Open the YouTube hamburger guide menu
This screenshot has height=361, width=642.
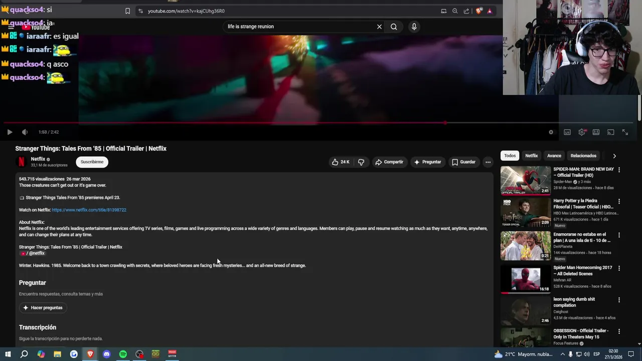pos(11,27)
